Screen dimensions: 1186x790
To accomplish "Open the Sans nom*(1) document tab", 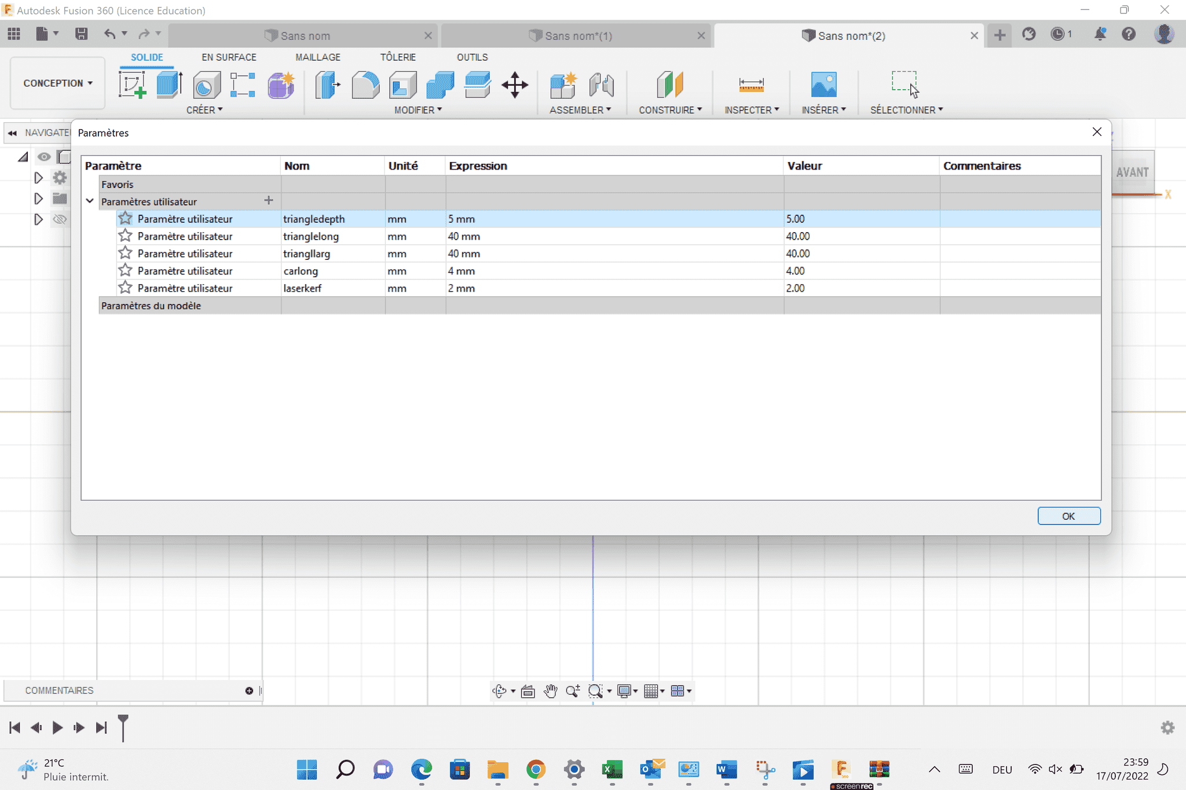I will pos(577,36).
